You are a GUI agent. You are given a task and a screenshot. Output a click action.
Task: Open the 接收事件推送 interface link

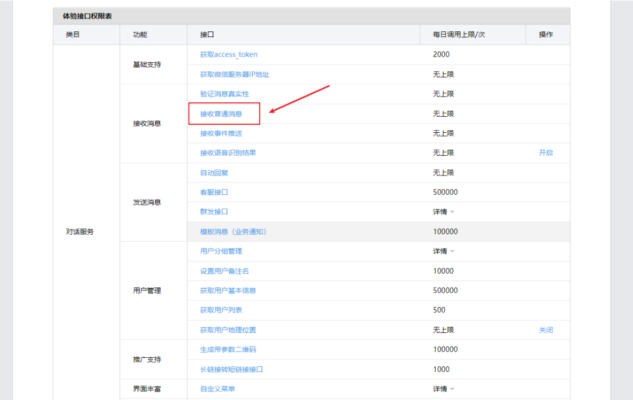tap(221, 133)
